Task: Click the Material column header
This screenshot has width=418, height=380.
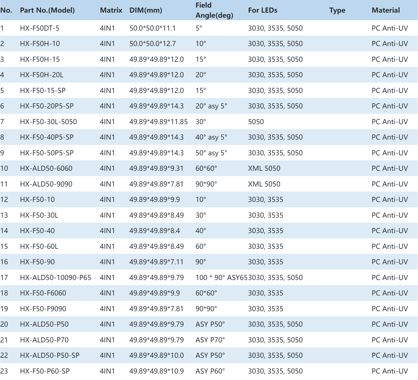Action: coord(385,10)
